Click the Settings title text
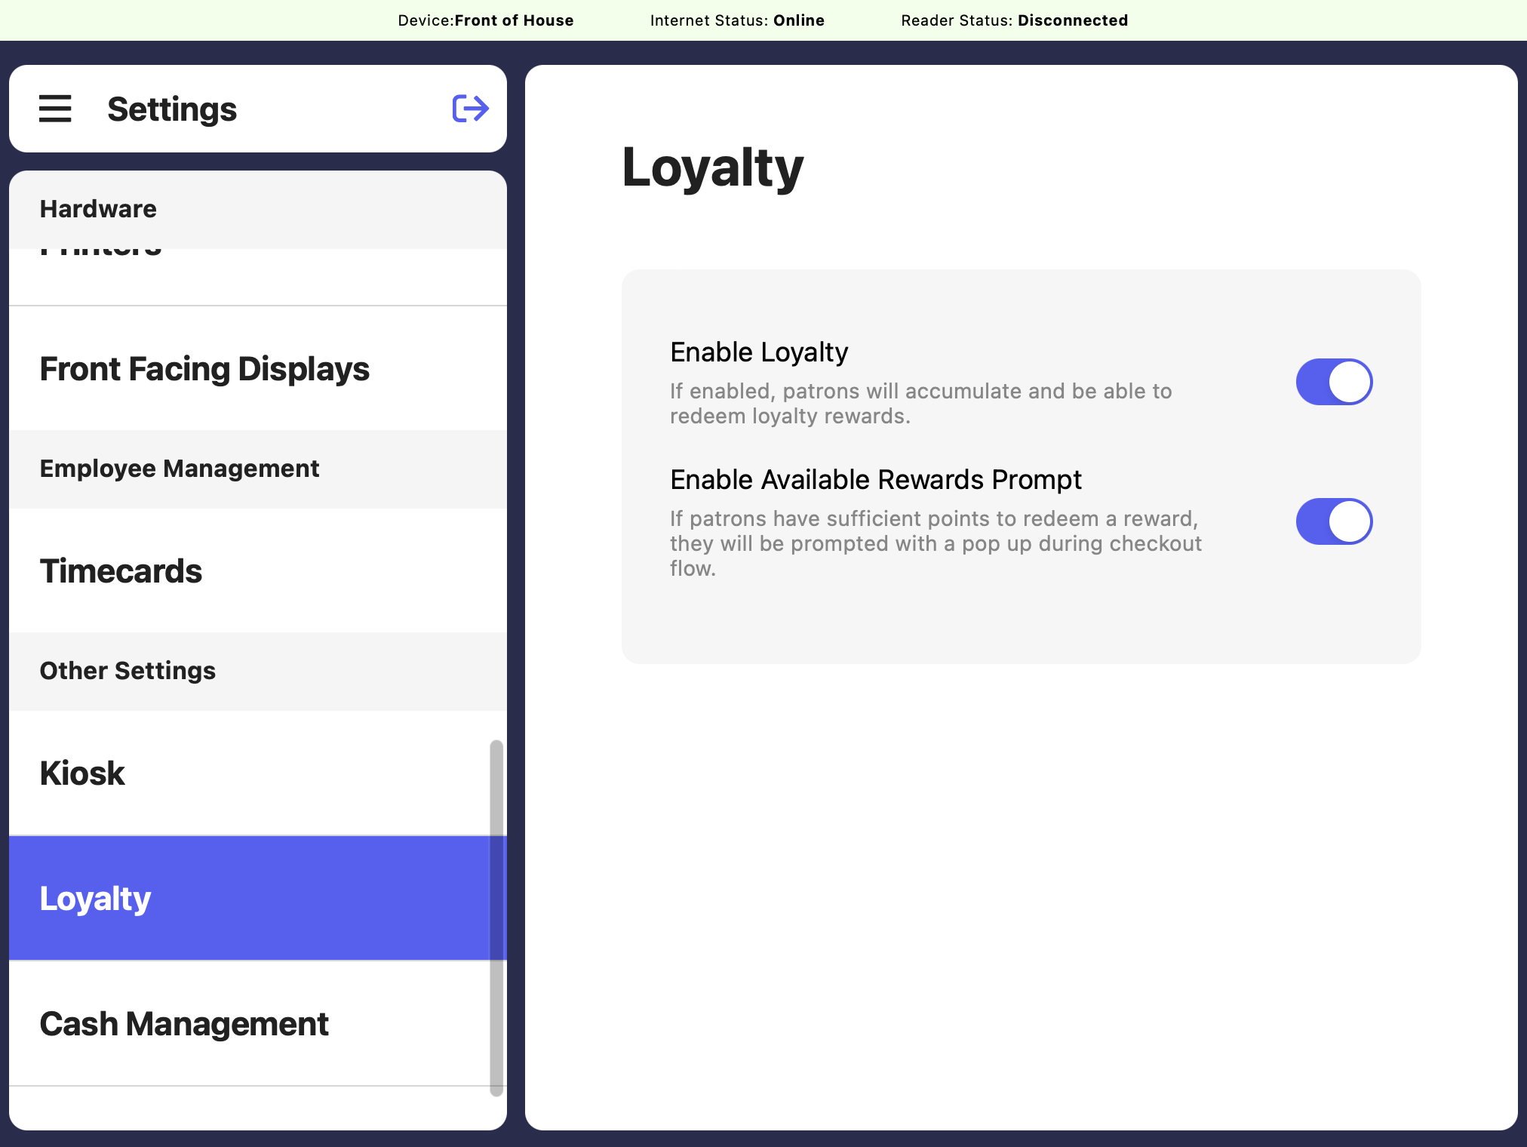1527x1147 pixels. click(172, 109)
